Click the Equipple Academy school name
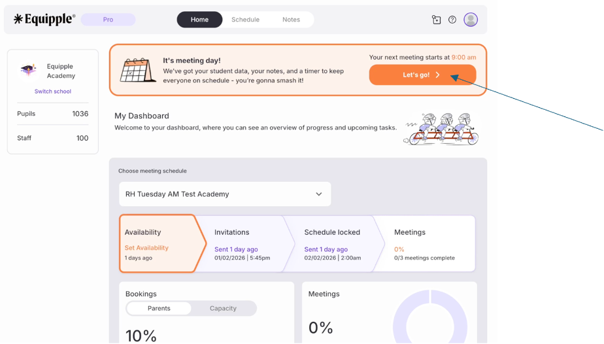 [61, 71]
